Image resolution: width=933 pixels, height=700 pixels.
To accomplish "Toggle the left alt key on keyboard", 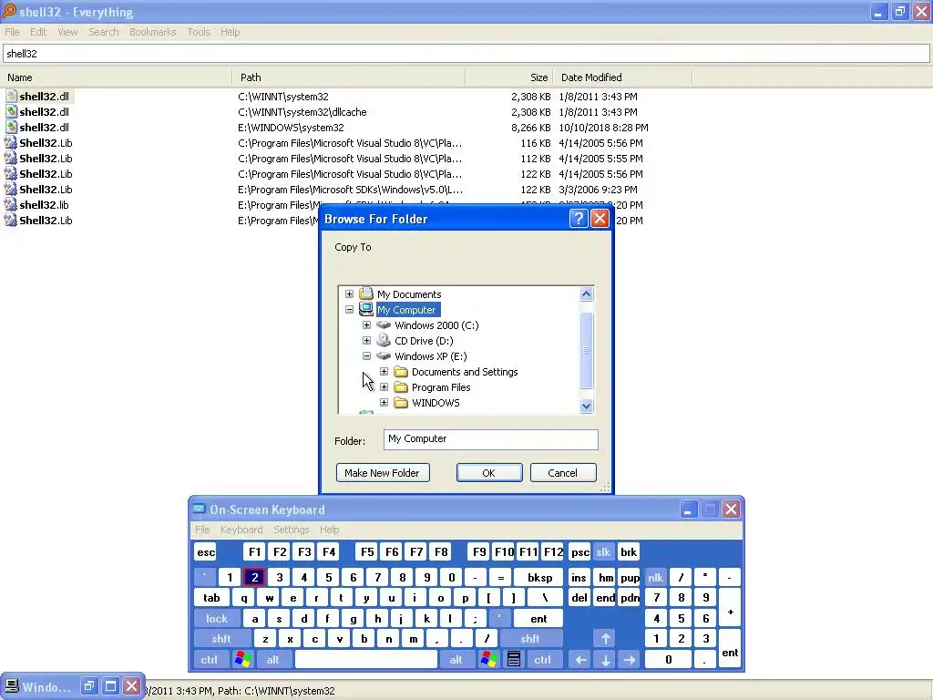I will [x=273, y=659].
